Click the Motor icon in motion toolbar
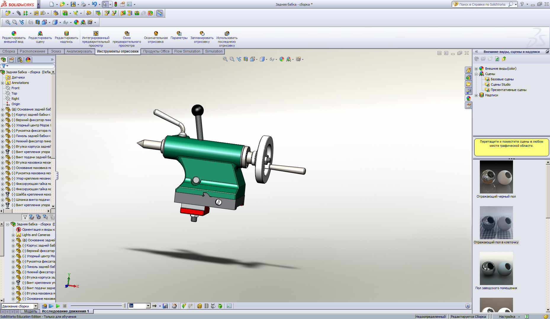 point(200,306)
